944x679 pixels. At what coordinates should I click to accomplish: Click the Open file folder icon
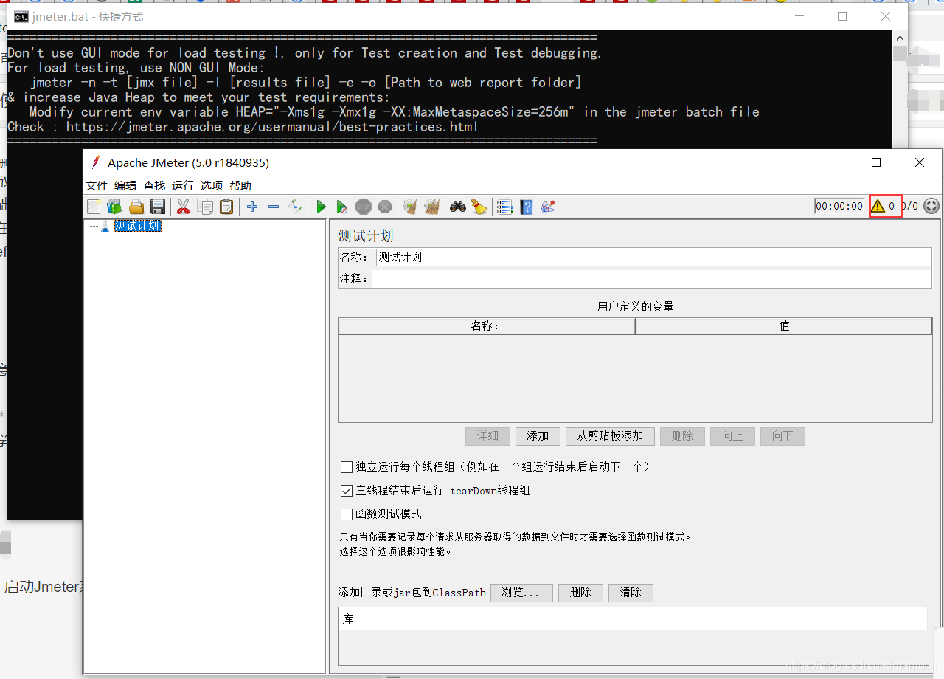[x=136, y=207]
